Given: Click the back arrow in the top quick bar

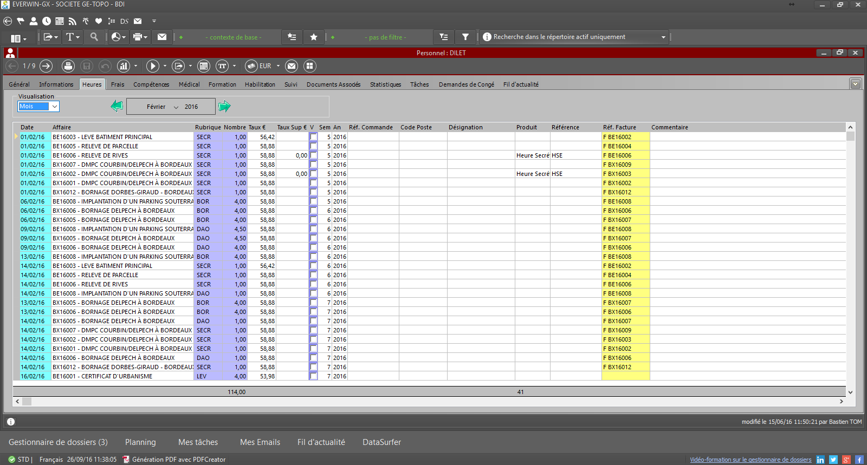Looking at the screenshot, I should (x=8, y=21).
